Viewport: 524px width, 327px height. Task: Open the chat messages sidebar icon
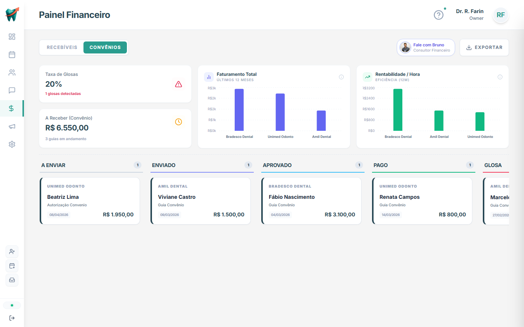tap(12, 90)
